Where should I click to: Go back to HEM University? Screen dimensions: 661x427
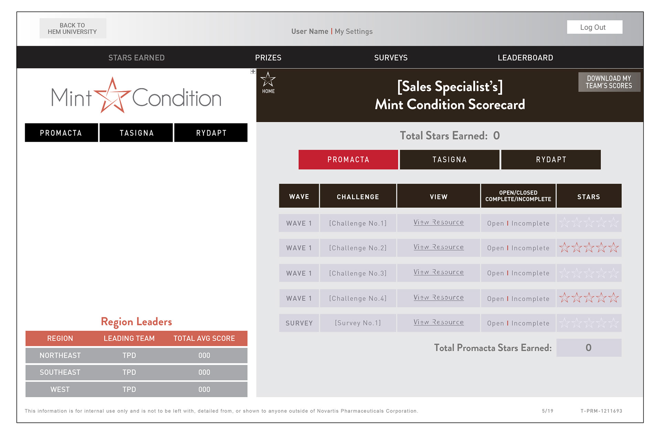[x=73, y=28]
